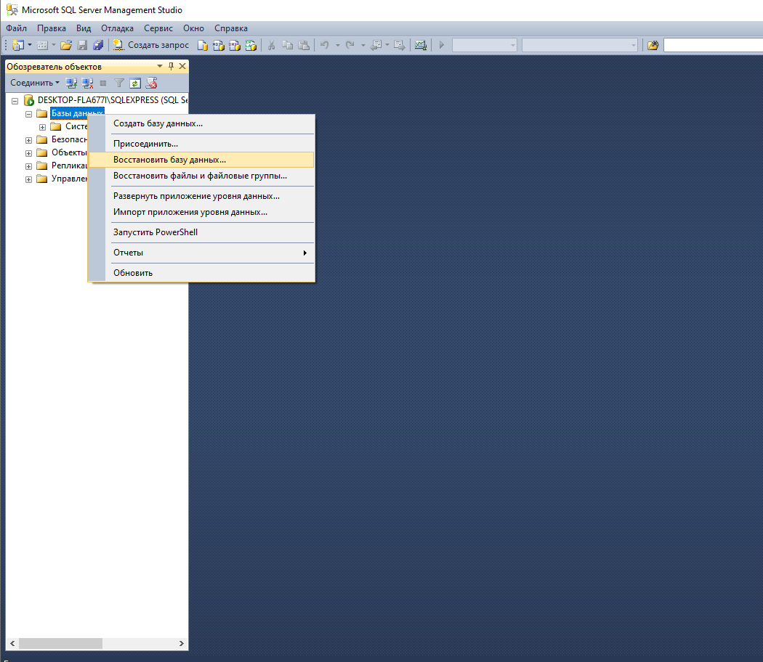Screen dimensions: 763x662
Task: Open the Правка menu
Action: [x=51, y=28]
